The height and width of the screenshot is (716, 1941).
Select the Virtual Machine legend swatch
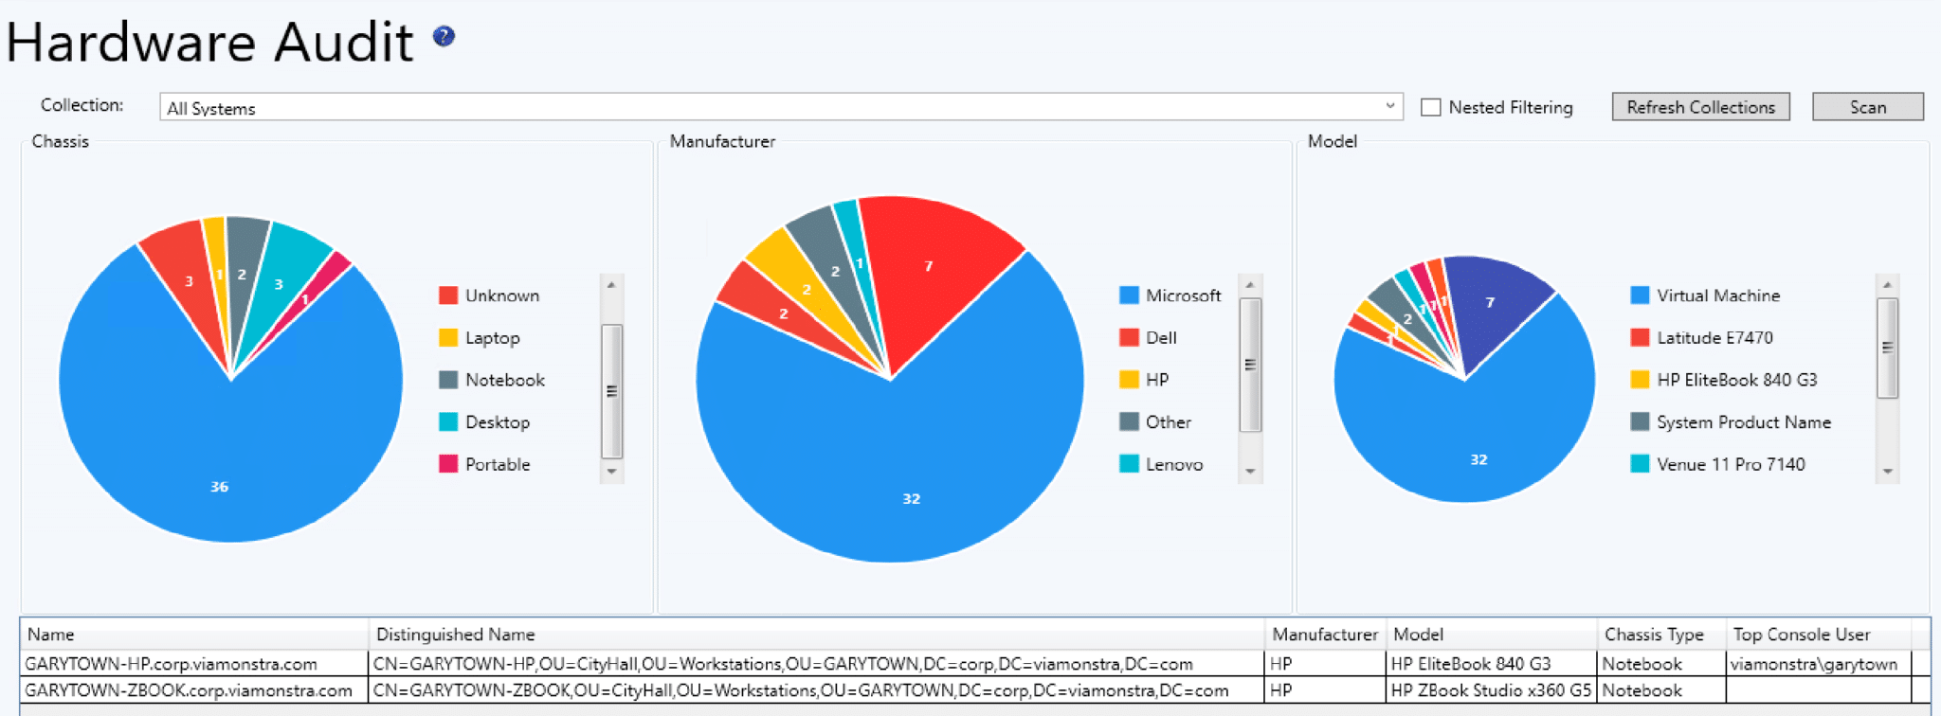[x=1640, y=295]
